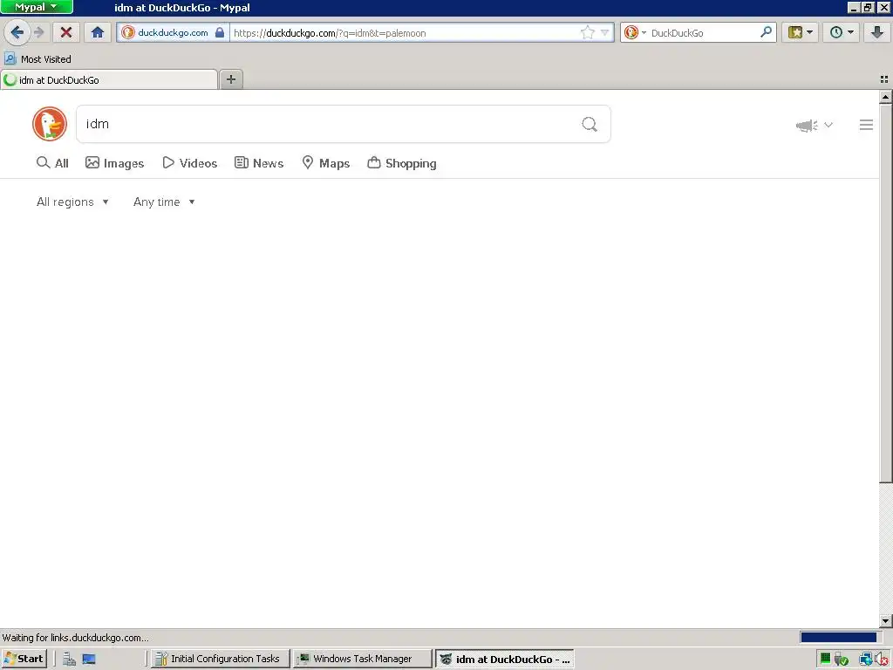Select the All results tab
Screen dimensions: 893x670
click(52, 163)
